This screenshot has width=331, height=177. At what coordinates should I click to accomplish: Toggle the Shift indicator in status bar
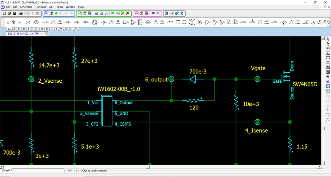70,171
